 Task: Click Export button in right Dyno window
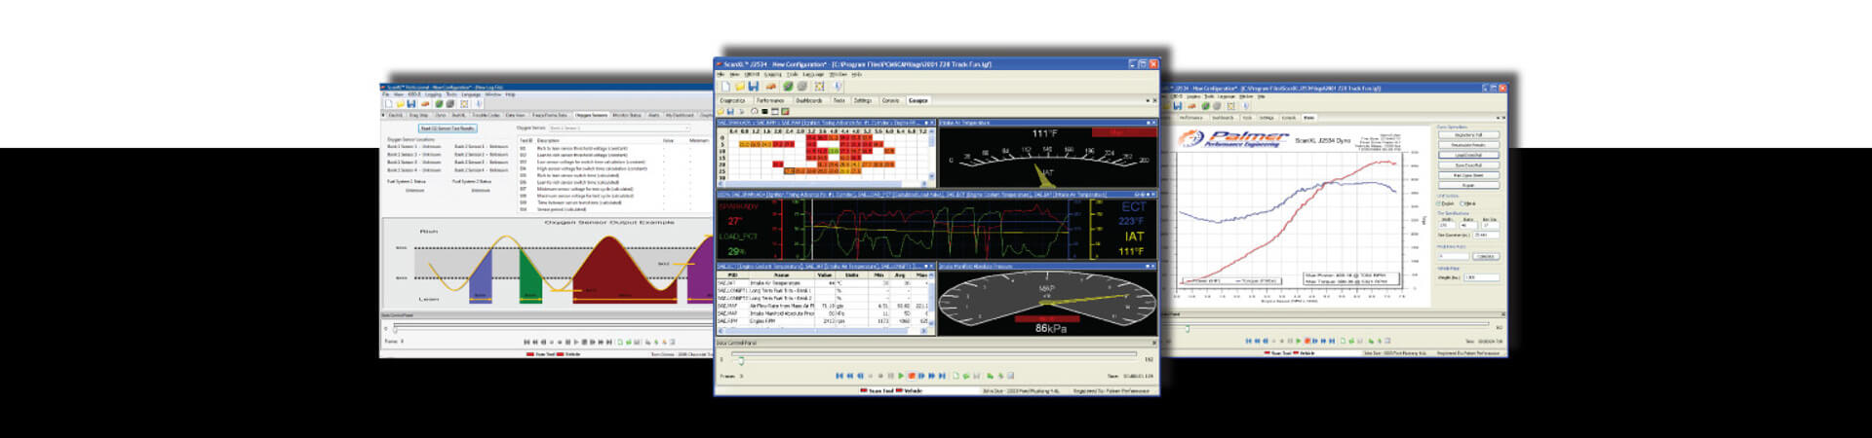pos(1469,185)
